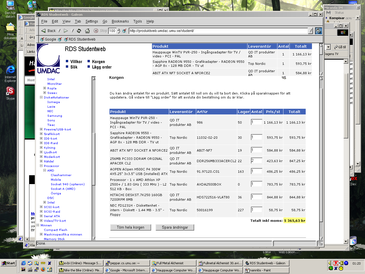The image size is (365, 274).
Task: Click the zoom percentage field showing 100
Action: pos(112,31)
